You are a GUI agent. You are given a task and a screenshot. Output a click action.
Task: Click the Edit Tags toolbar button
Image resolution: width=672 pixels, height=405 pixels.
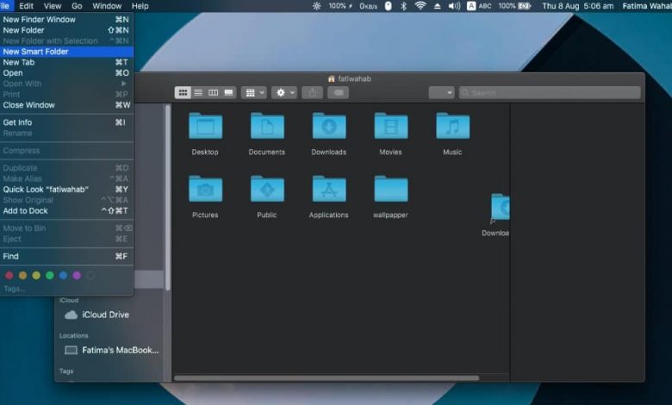[338, 92]
